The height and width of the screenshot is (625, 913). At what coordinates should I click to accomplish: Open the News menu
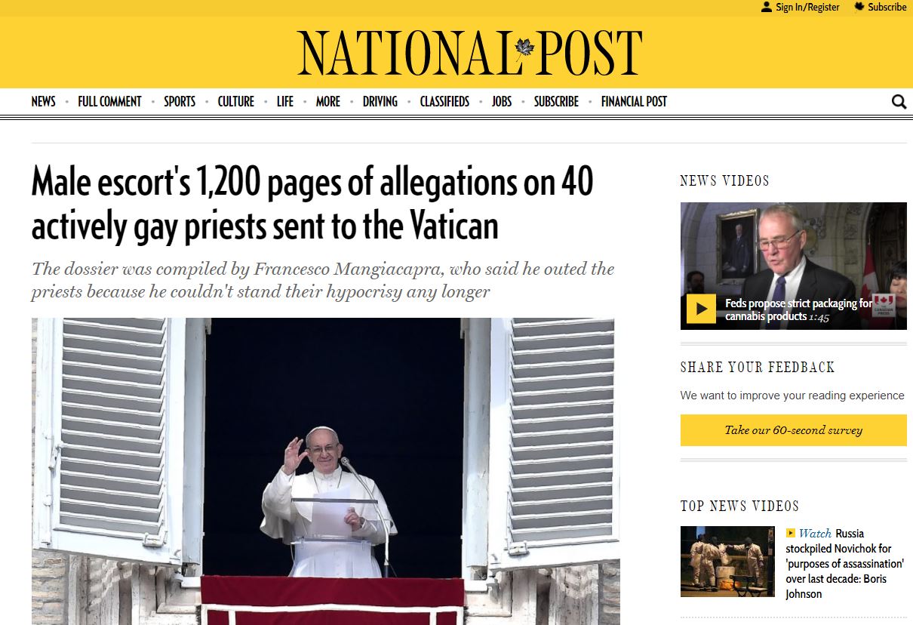coord(43,101)
